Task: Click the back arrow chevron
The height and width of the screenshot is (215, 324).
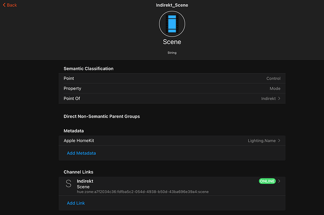Action: [5, 5]
